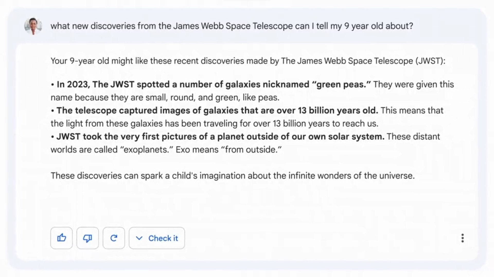Click the user profile avatar

coord(33,26)
